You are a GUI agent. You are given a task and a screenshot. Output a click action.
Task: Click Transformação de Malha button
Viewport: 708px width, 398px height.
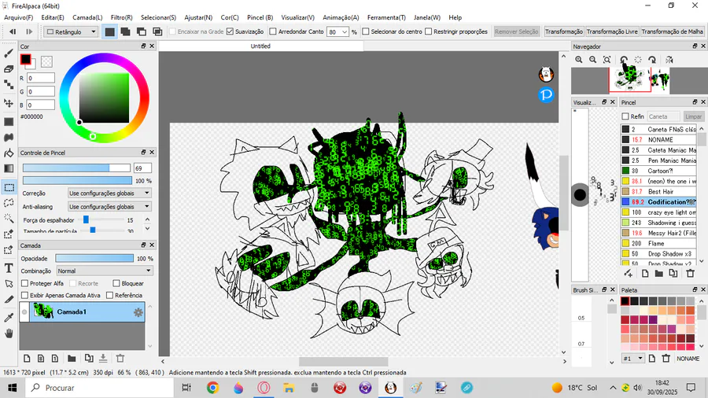[672, 31]
